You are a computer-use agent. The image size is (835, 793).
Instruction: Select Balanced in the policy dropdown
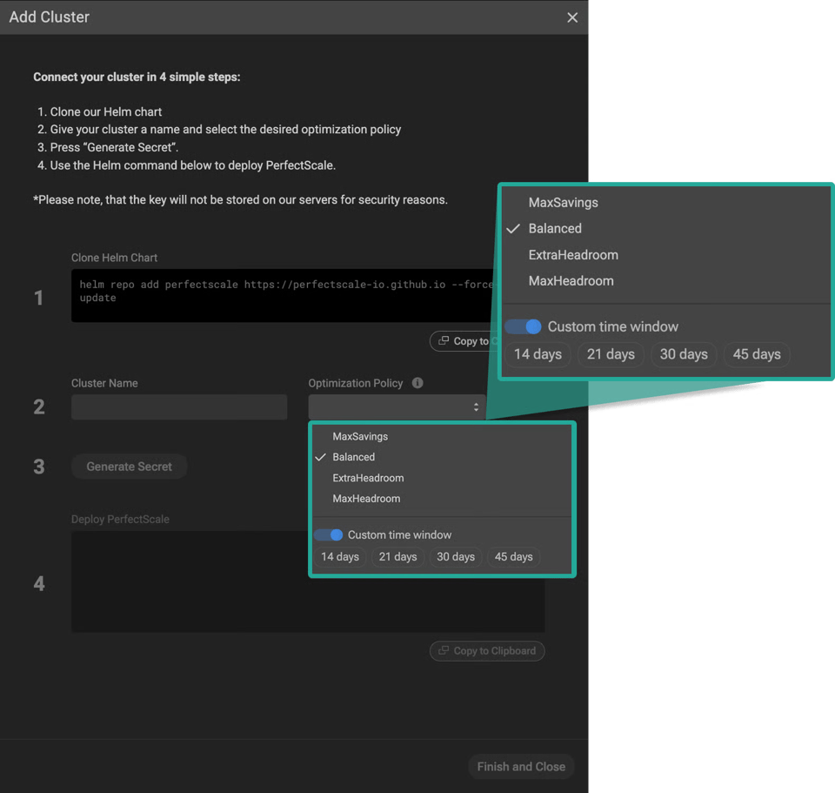coord(354,457)
